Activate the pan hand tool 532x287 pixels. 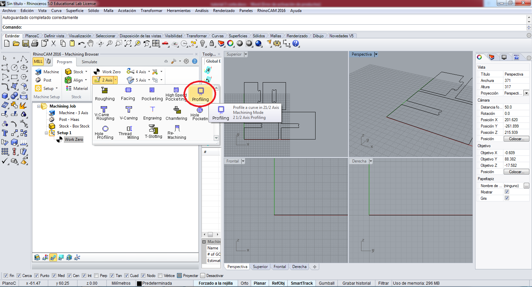click(90, 43)
